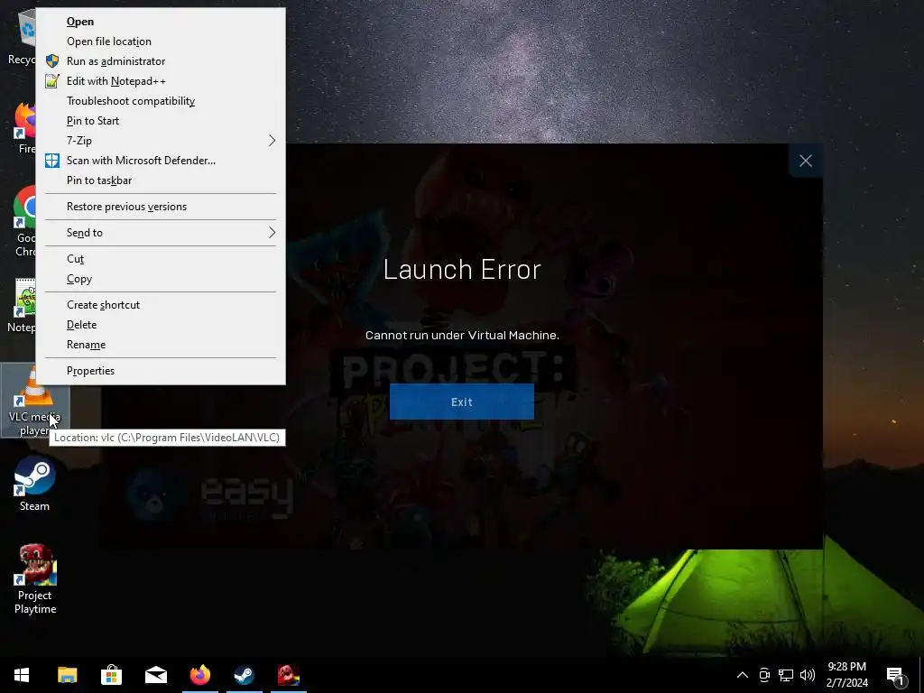Select the VLC media player desktop shortcut
924x693 pixels.
pos(35,401)
